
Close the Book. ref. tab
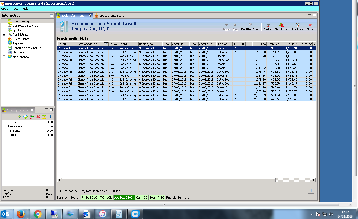click(x=90, y=16)
